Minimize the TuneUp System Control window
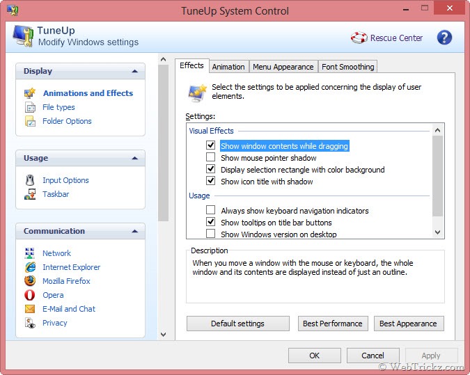The image size is (470, 375). [406, 9]
